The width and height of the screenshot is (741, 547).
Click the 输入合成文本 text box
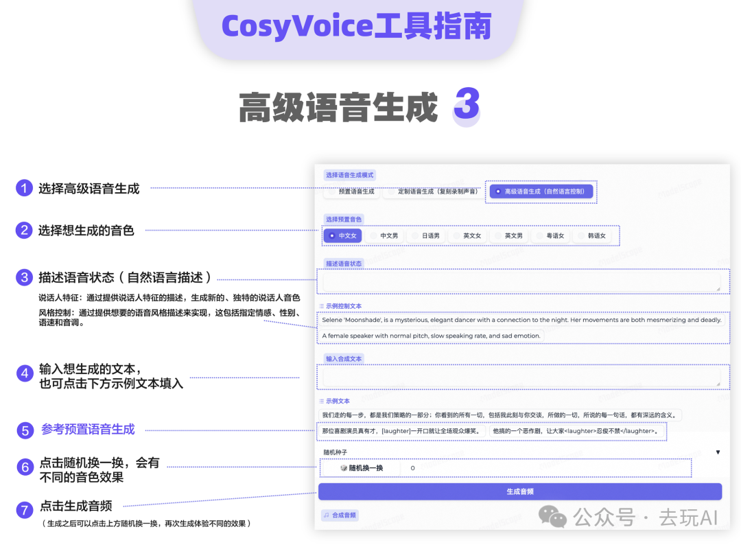[521, 377]
